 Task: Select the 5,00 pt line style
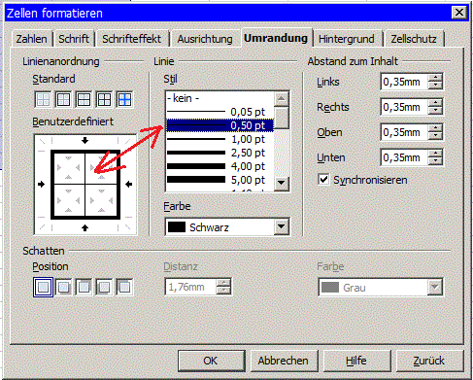(x=220, y=180)
